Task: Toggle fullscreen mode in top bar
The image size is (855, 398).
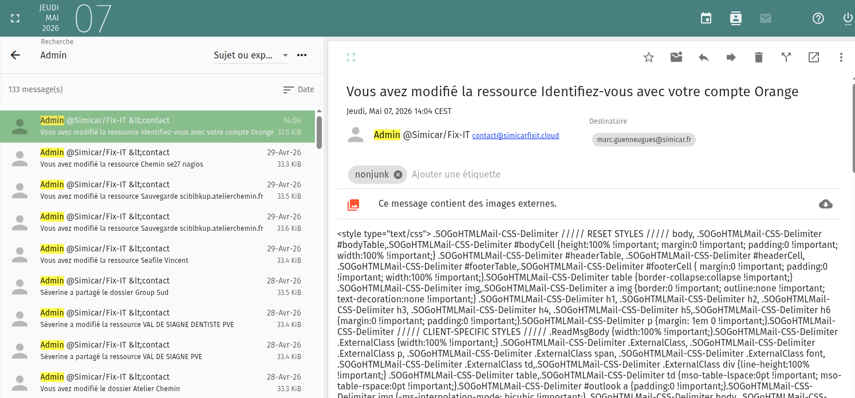Action: point(15,18)
